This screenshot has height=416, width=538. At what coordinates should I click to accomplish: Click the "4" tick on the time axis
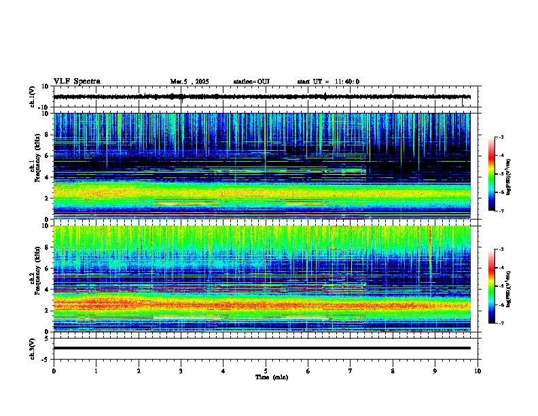[x=223, y=371]
